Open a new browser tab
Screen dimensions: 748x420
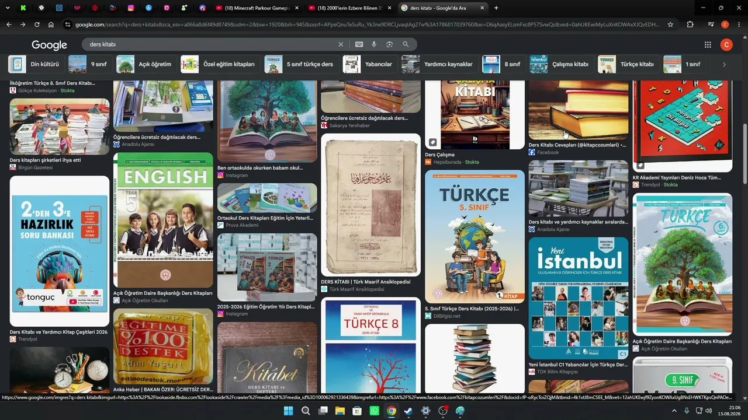pos(496,8)
